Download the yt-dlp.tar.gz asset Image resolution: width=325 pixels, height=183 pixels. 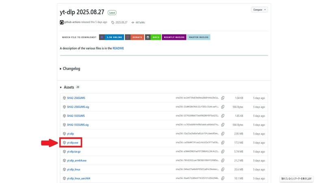click(x=74, y=151)
